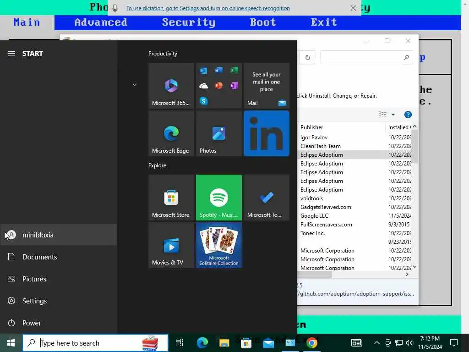
Task: Open Task View on taskbar
Action: coord(180,343)
